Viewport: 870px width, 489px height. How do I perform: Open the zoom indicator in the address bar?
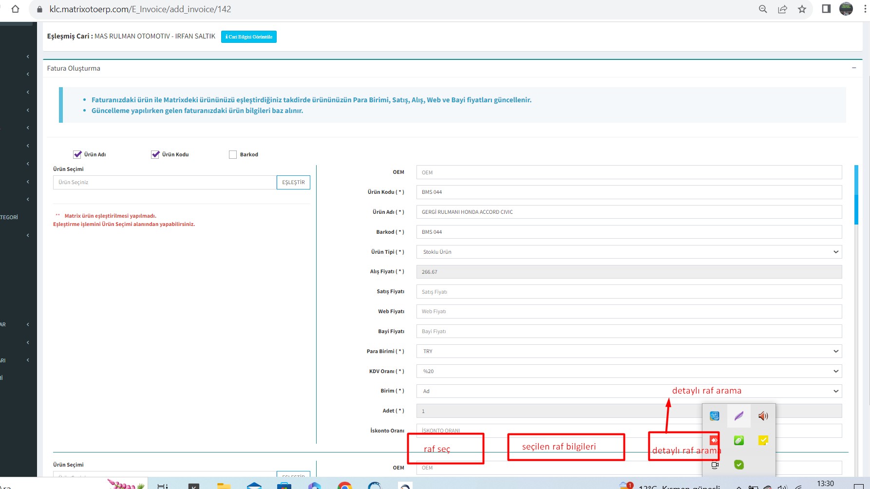coord(763,9)
